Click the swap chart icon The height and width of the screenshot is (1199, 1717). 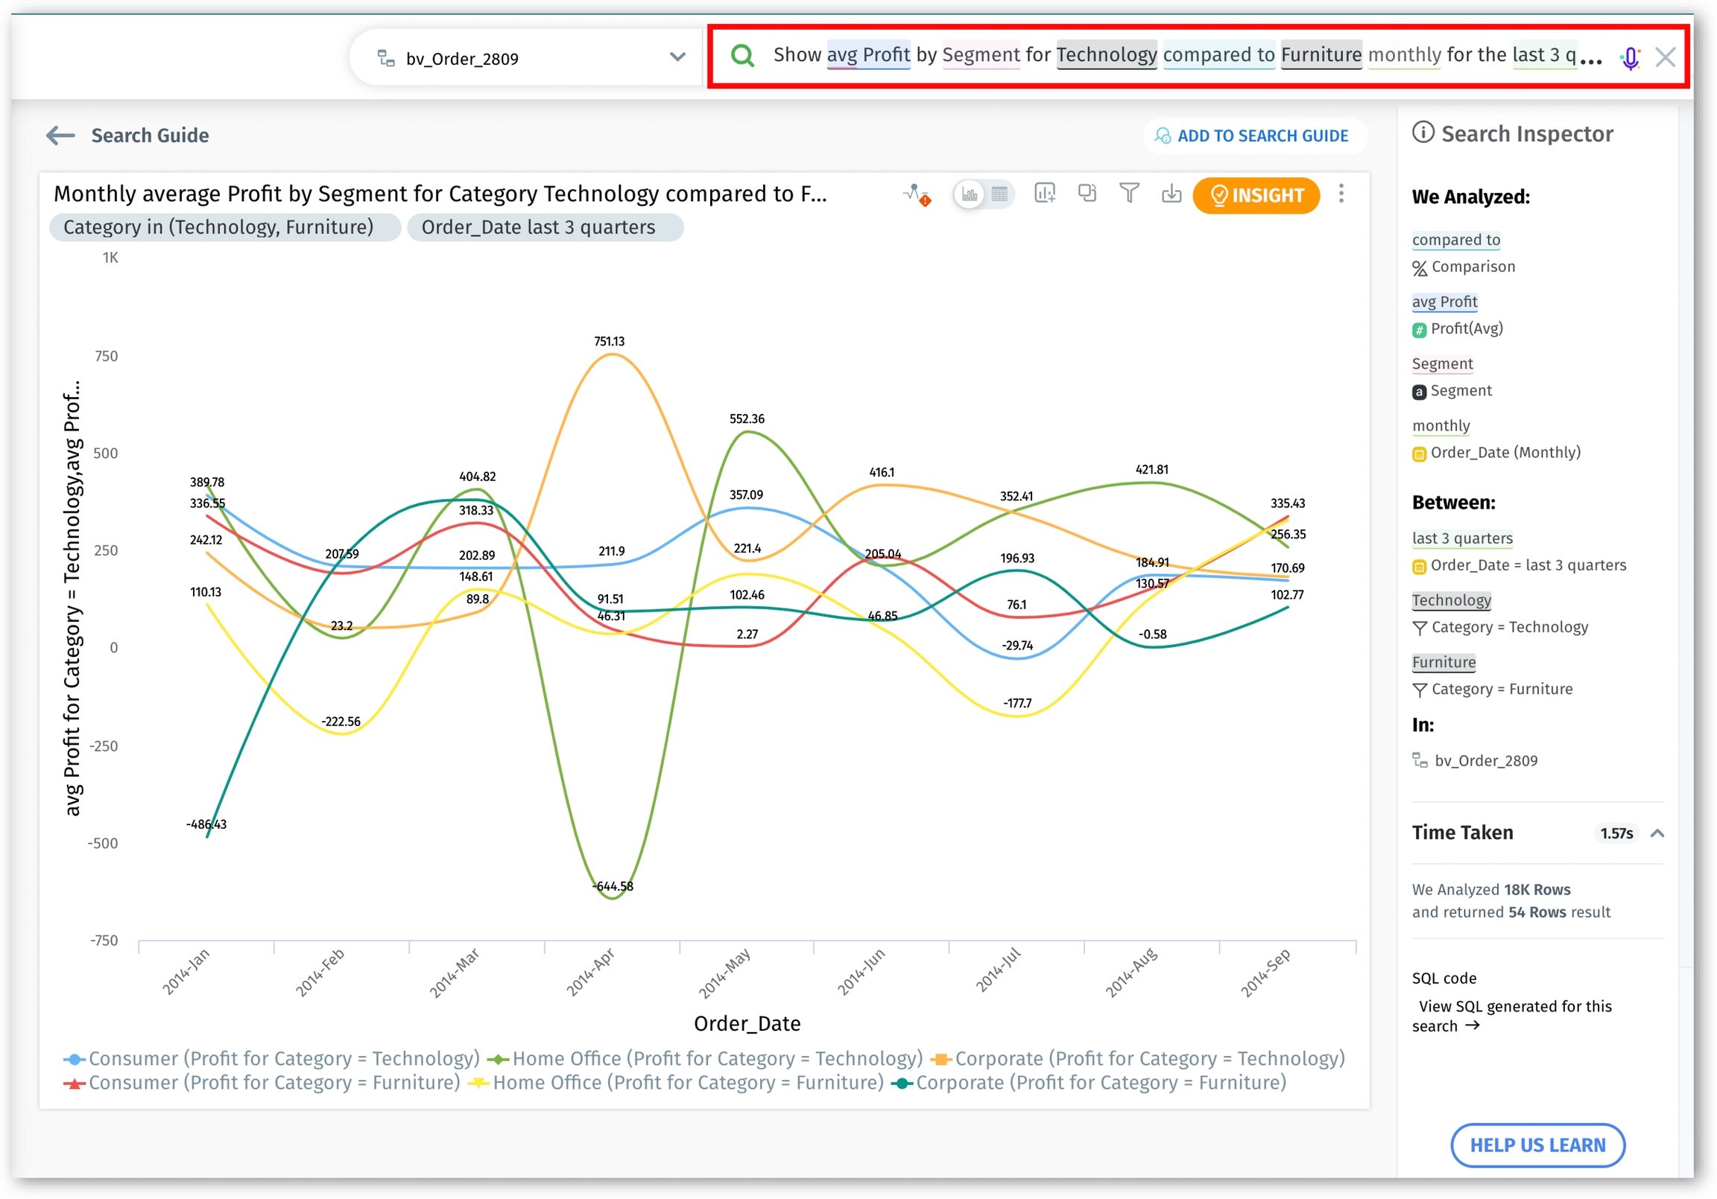point(1087,194)
